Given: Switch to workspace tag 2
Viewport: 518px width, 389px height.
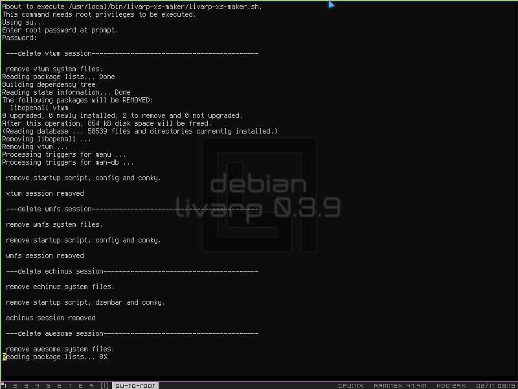Looking at the screenshot, I should pos(15,385).
